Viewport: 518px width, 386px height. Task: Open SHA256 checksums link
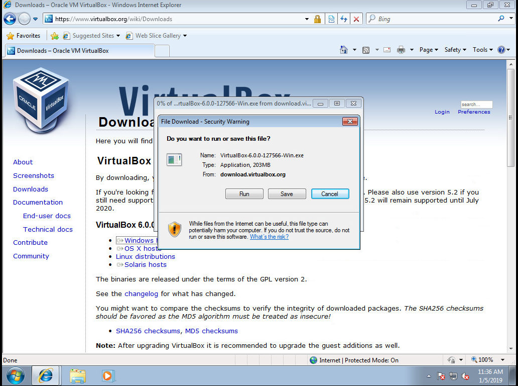pos(148,331)
